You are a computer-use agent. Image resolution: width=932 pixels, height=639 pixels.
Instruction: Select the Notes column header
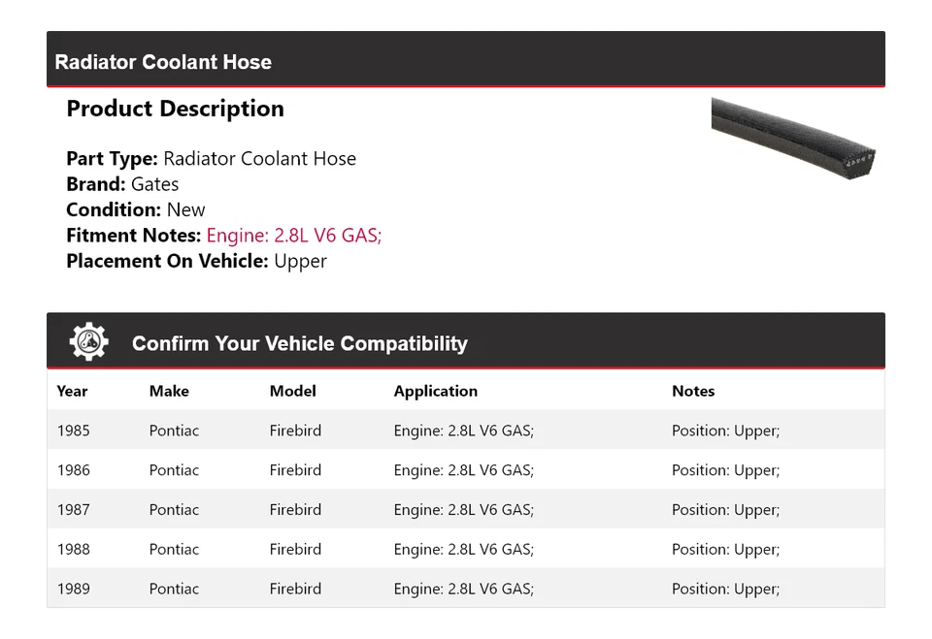pyautogui.click(x=692, y=392)
